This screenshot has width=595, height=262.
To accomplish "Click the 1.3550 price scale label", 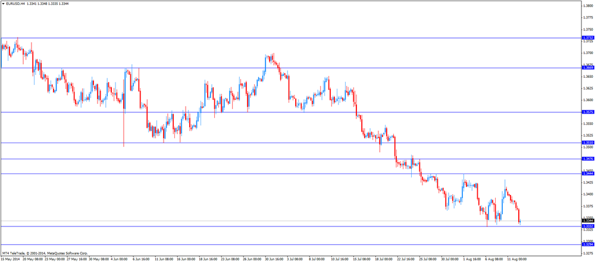I will (588, 124).
